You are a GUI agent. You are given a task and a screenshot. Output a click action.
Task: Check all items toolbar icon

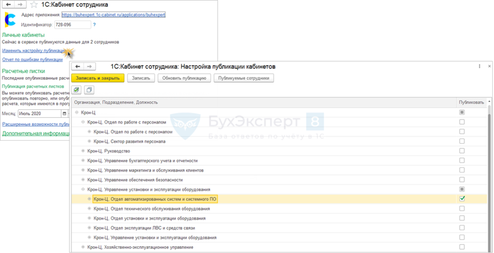click(77, 90)
